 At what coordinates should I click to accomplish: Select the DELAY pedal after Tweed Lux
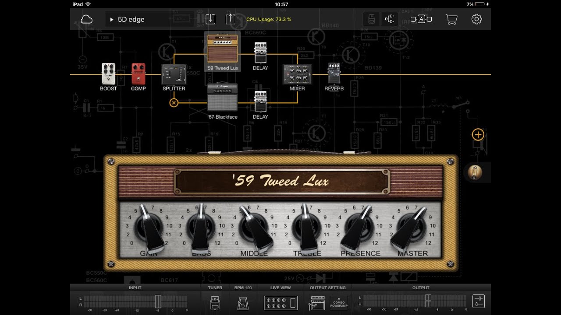pyautogui.click(x=260, y=53)
